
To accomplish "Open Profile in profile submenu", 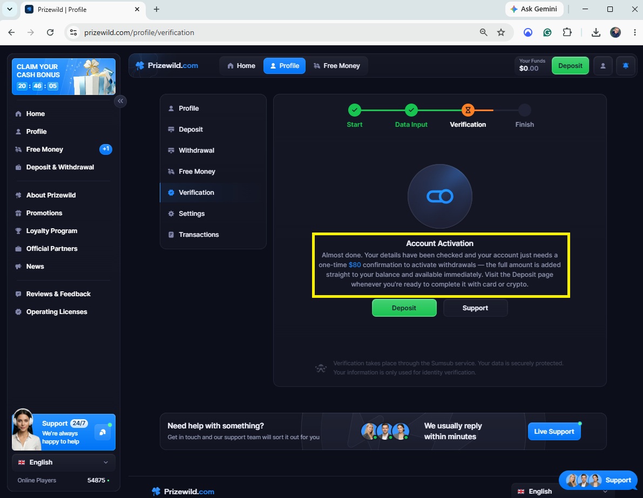I will tap(213, 108).
